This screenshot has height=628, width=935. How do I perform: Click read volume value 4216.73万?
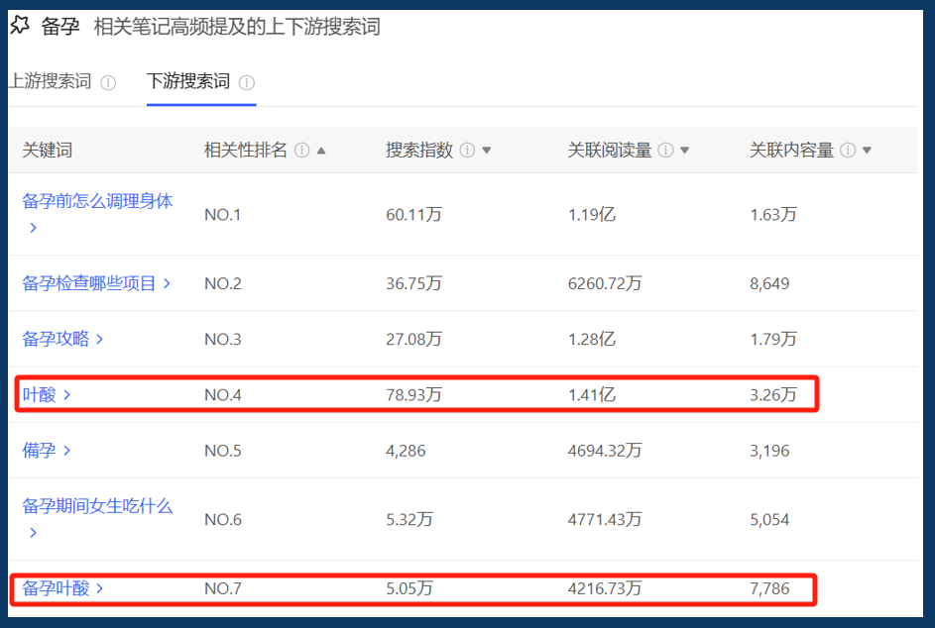click(x=605, y=588)
